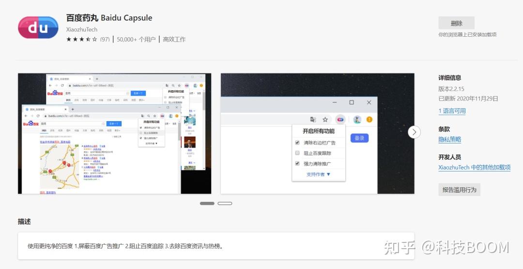Click the 百度药丸 Baidu Capsule title
The image size is (523, 269).
tap(109, 17)
